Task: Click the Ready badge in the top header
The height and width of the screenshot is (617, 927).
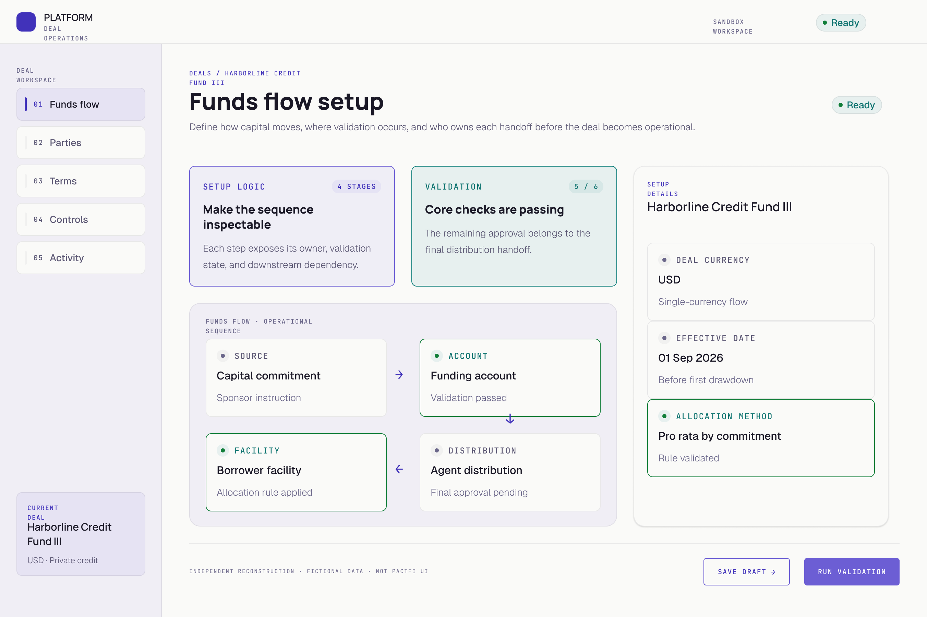Action: tap(841, 23)
